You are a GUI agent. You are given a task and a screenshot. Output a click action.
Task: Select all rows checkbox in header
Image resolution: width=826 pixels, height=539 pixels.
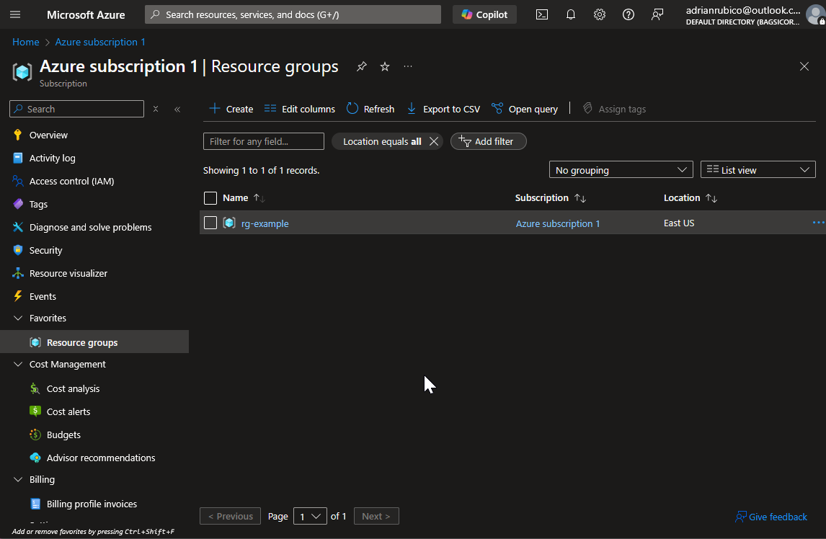tap(210, 198)
